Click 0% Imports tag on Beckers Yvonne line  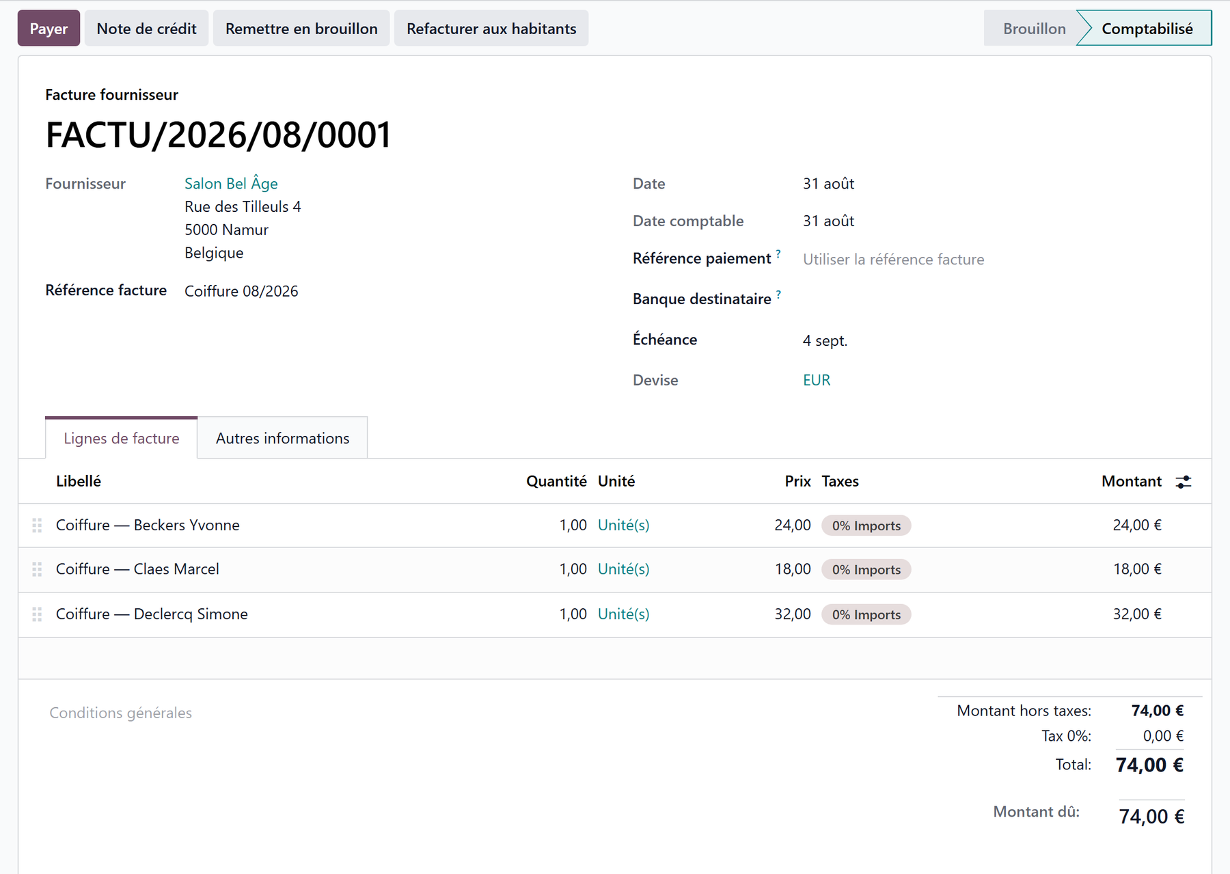(866, 525)
